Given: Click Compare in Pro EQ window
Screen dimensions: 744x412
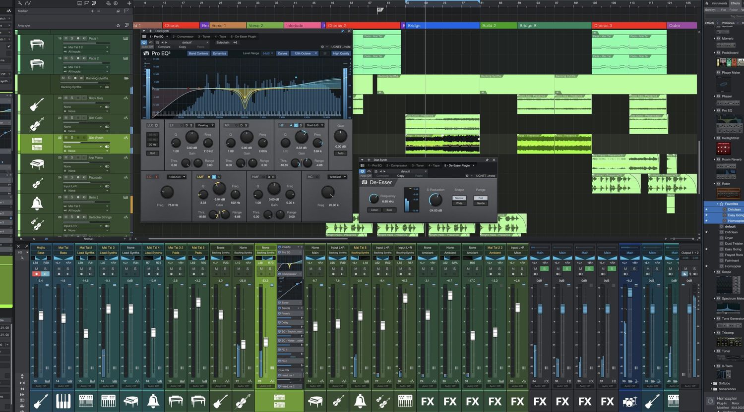Looking at the screenshot, I should click(x=164, y=47).
